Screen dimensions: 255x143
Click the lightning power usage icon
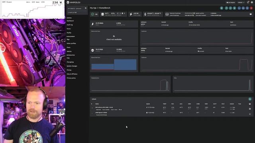click(x=131, y=14)
